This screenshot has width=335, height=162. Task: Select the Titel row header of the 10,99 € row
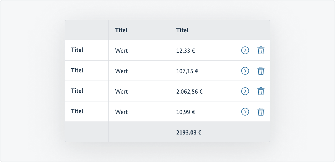coord(77,111)
